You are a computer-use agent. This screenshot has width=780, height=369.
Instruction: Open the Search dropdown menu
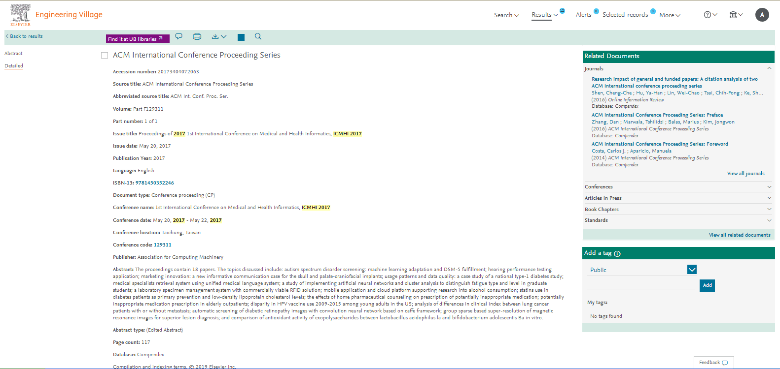click(x=506, y=15)
